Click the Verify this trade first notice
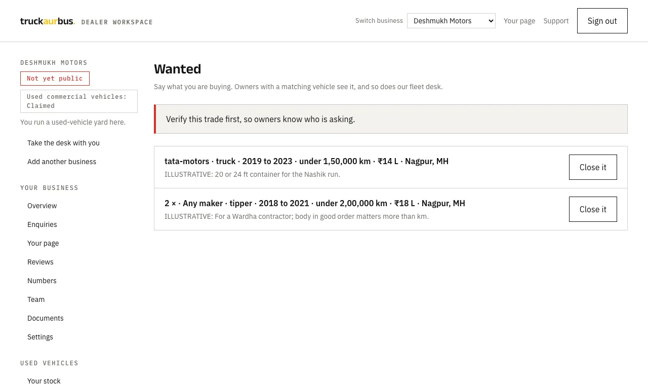Viewport: 648px width, 385px height. coord(391,119)
